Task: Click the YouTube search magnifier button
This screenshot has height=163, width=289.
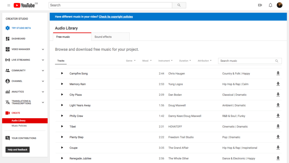Action: pyautogui.click(x=179, y=5)
